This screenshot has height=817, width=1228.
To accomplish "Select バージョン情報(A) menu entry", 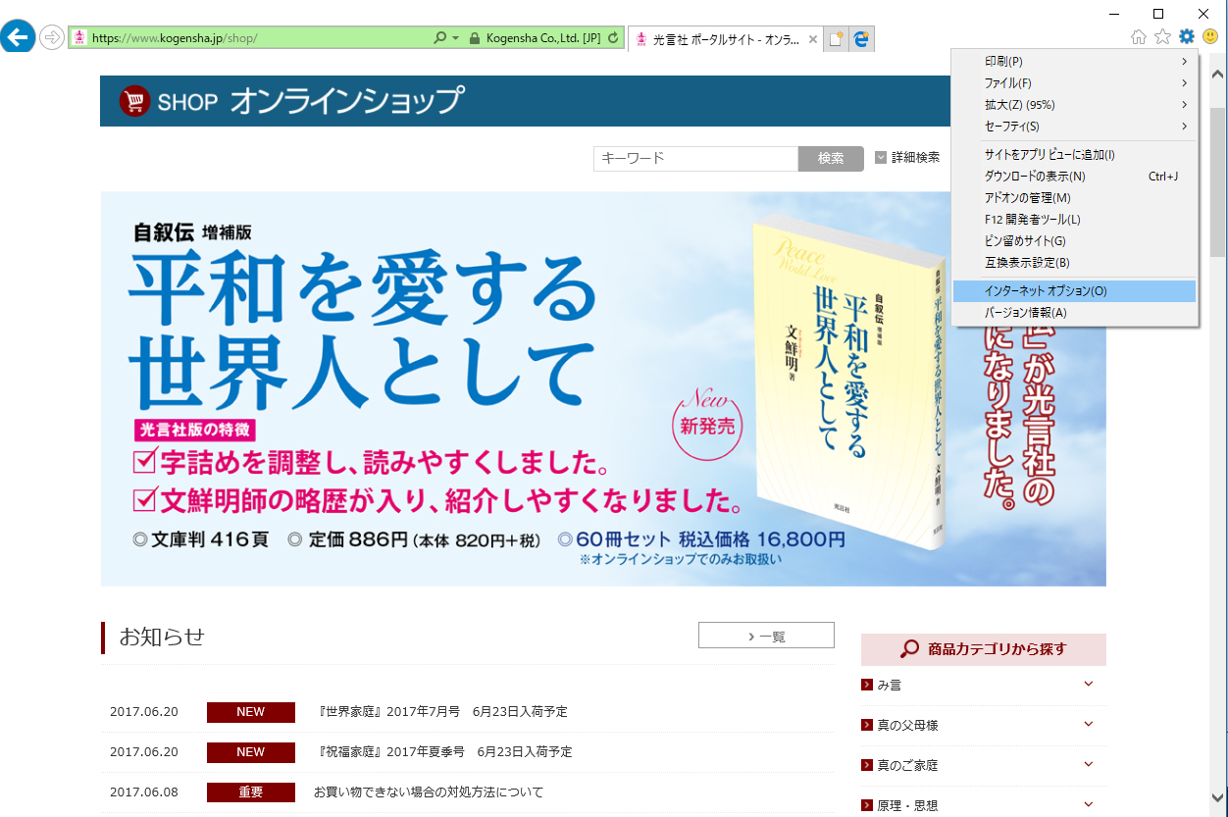I will click(x=1074, y=313).
